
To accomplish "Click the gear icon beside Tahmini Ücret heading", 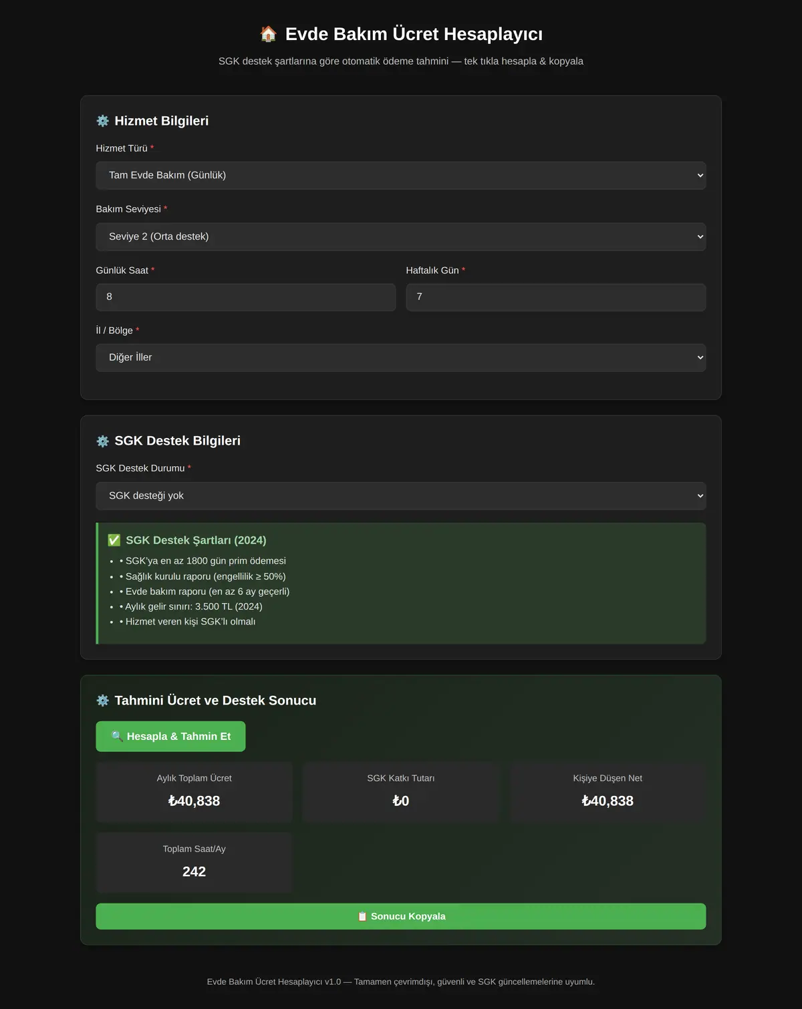I will [x=102, y=700].
